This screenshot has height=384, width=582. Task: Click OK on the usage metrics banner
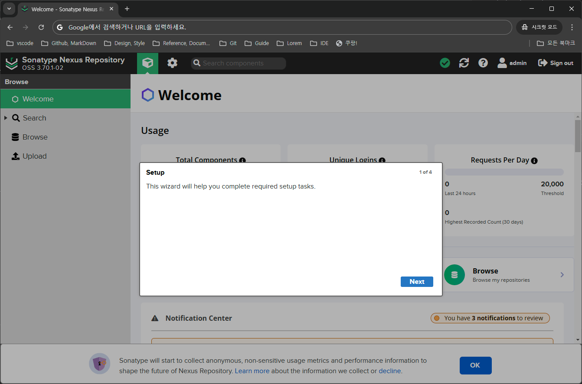coord(475,365)
